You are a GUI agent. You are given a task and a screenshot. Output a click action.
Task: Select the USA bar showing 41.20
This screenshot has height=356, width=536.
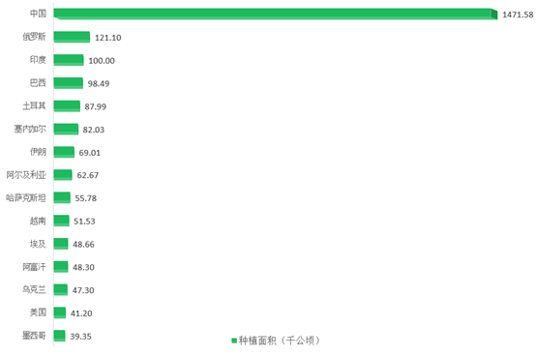coord(60,312)
